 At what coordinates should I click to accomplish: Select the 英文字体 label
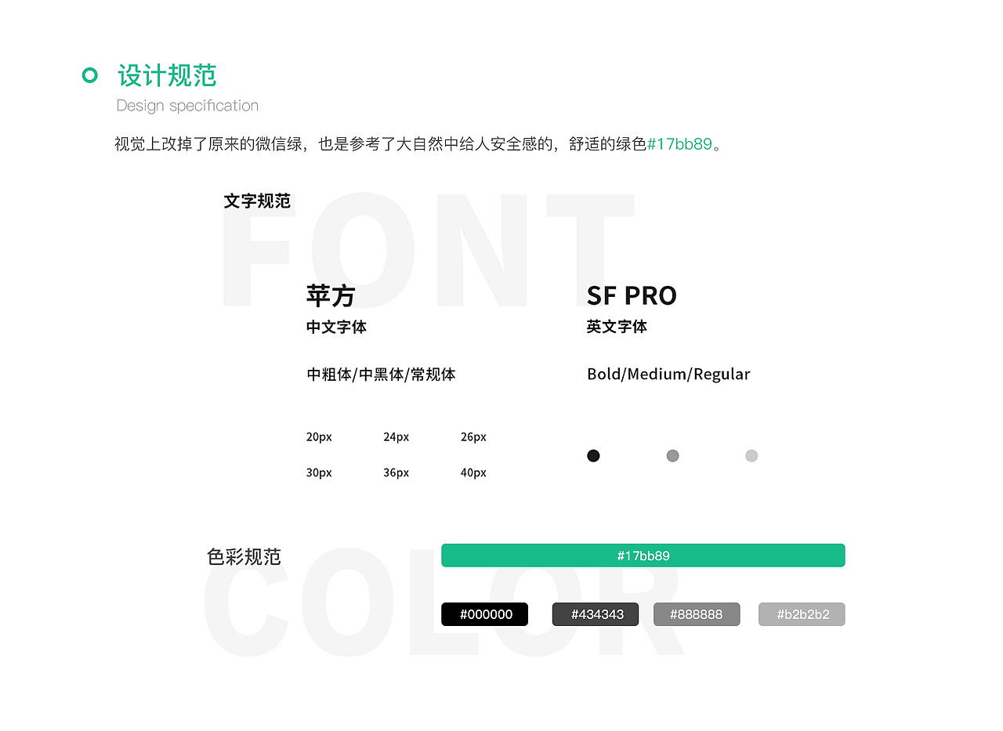tap(617, 327)
